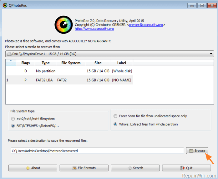Select the No partition whole disk row
The width and height of the screenshot is (218, 179).
click(69, 71)
